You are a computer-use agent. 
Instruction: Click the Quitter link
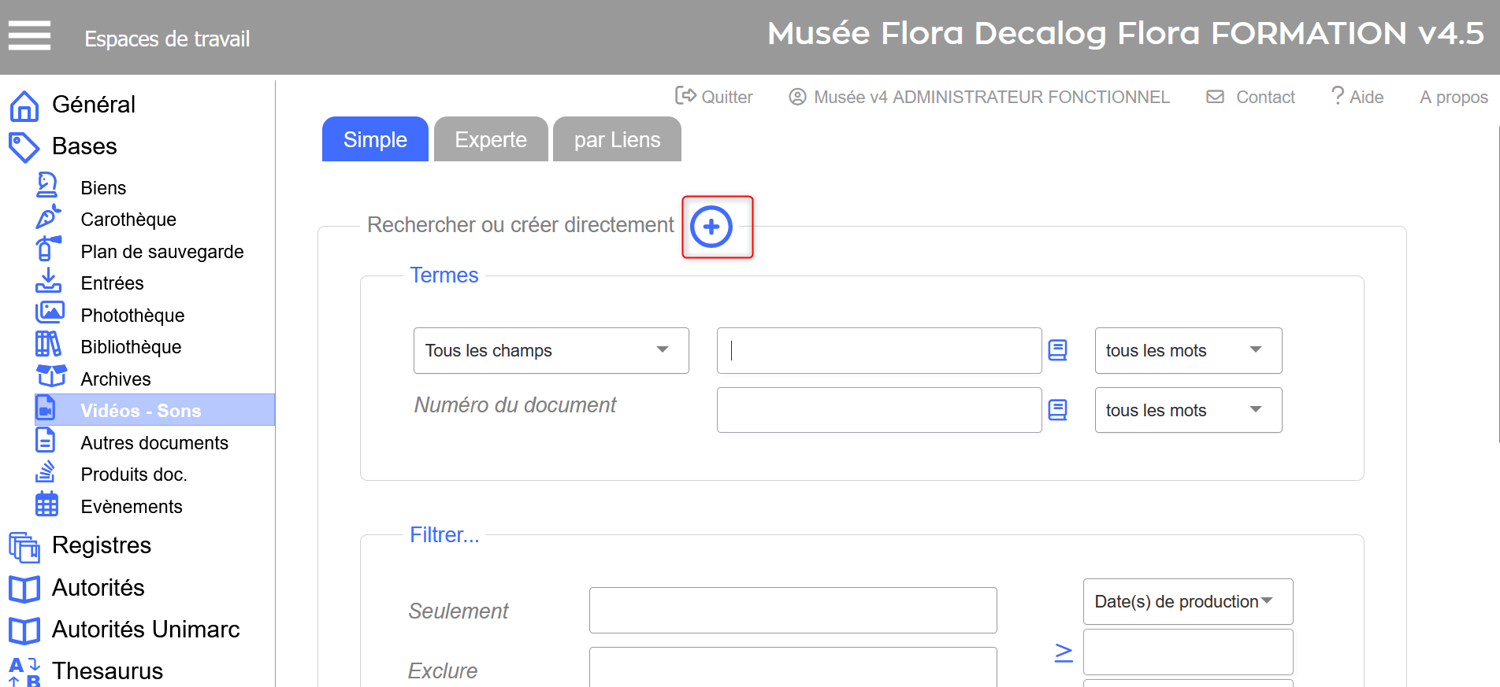(x=715, y=97)
